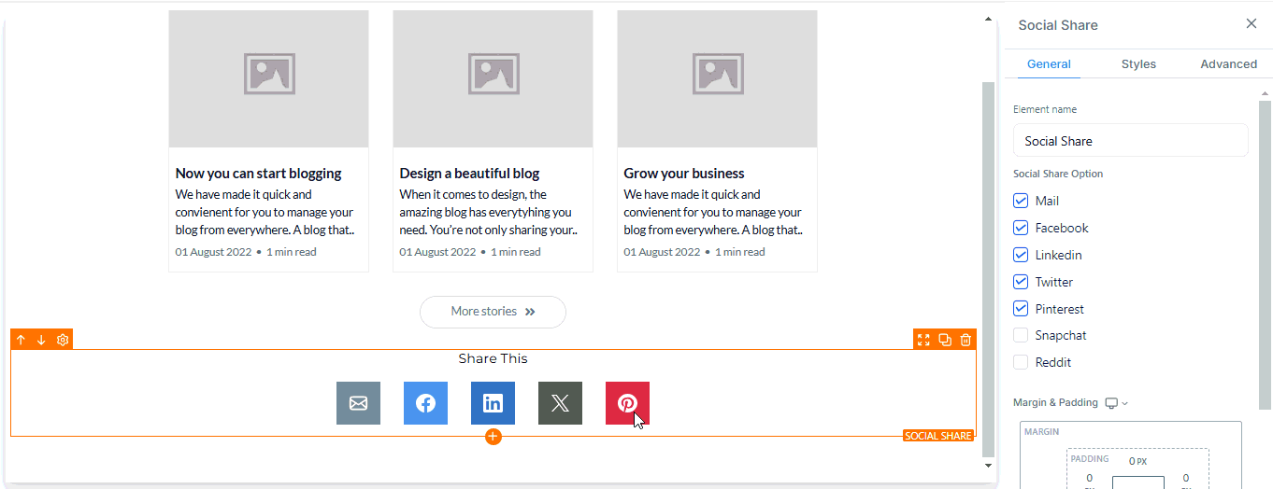The image size is (1273, 489).
Task: Uncheck the Mail share option
Action: [1021, 201]
